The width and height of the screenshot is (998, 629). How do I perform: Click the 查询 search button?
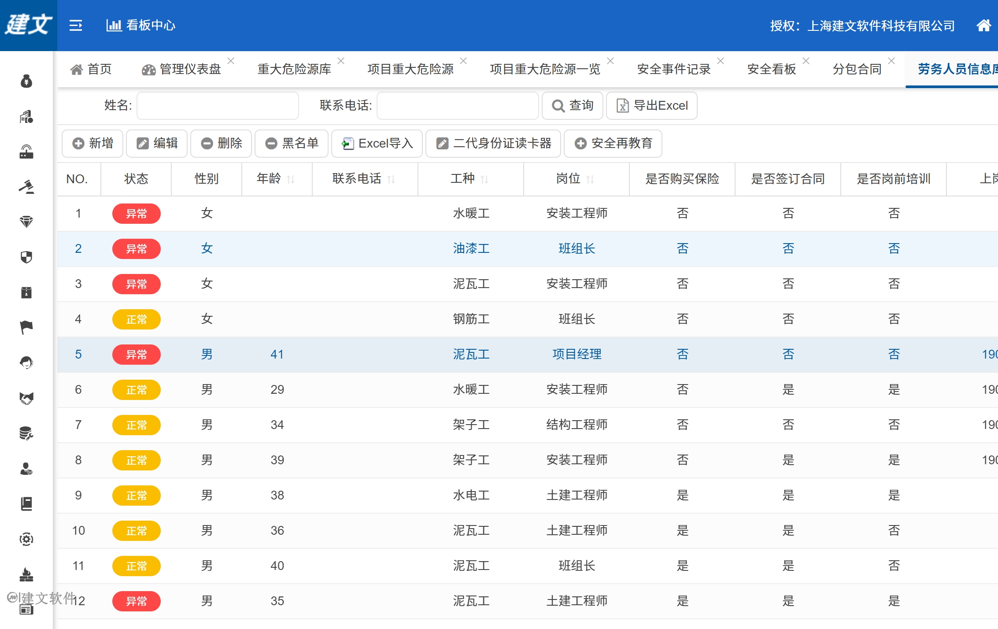pos(573,106)
